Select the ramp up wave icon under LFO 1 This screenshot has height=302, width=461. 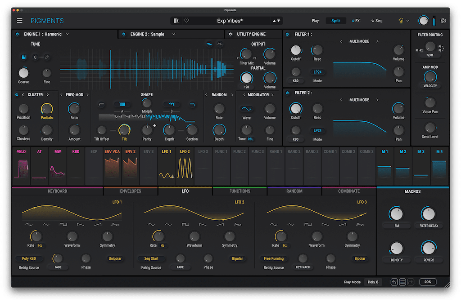coord(98,225)
